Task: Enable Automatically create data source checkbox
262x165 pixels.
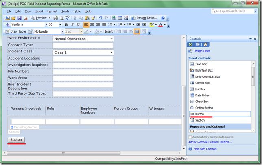Action: click(x=191, y=137)
